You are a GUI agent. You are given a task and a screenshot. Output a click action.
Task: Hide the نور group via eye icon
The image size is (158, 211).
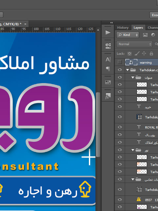[x=120, y=149]
